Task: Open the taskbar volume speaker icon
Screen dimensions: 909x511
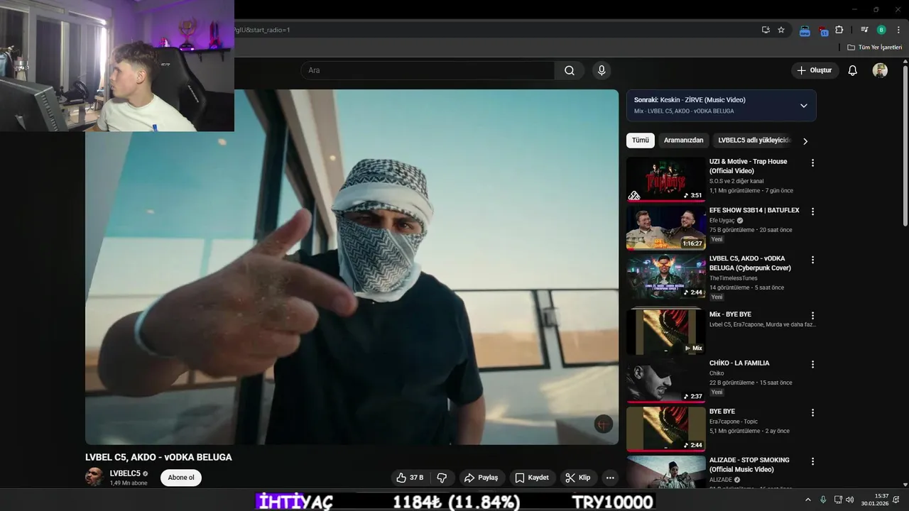Action: pos(850,500)
